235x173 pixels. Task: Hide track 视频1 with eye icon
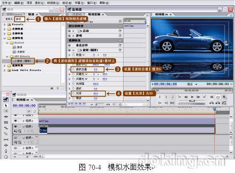(16, 126)
